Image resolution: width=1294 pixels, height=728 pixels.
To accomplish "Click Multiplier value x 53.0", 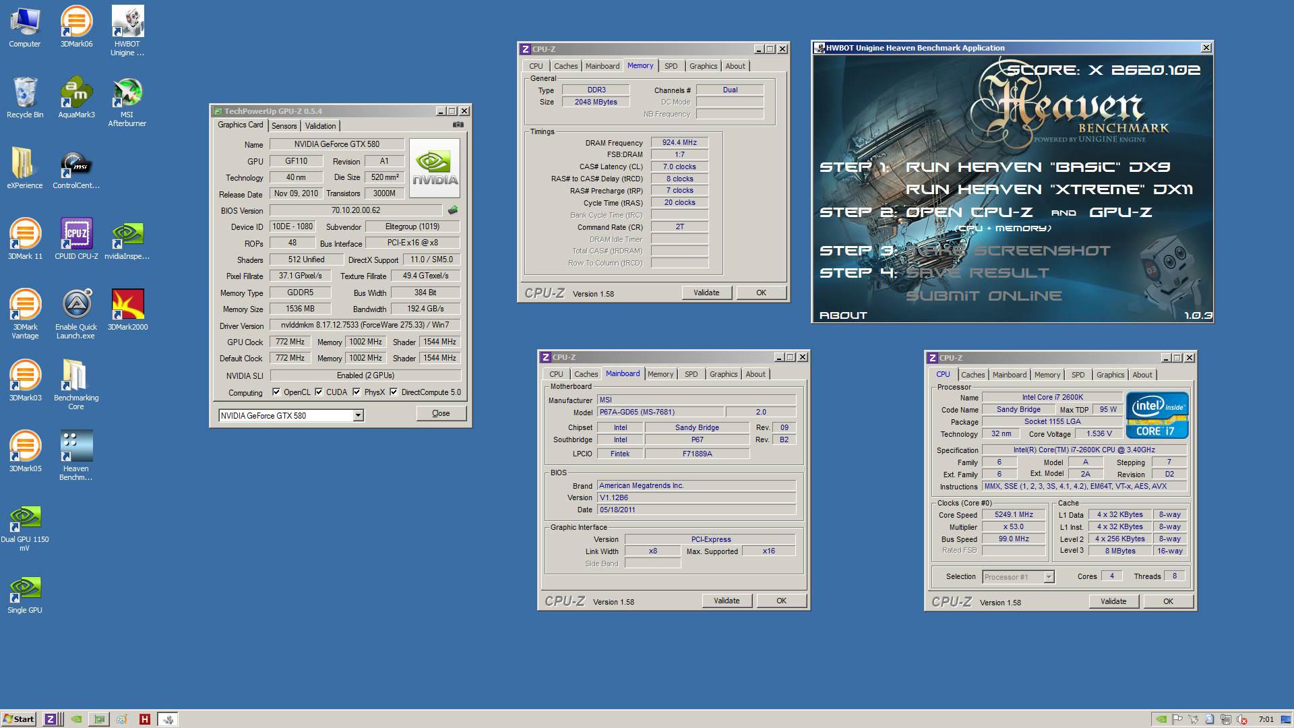I will [1013, 527].
